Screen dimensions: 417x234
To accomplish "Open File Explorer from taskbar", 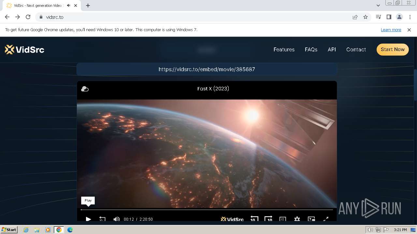I will point(37,230).
